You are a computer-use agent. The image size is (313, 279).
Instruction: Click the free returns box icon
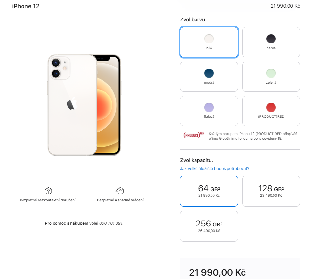pos(120,191)
